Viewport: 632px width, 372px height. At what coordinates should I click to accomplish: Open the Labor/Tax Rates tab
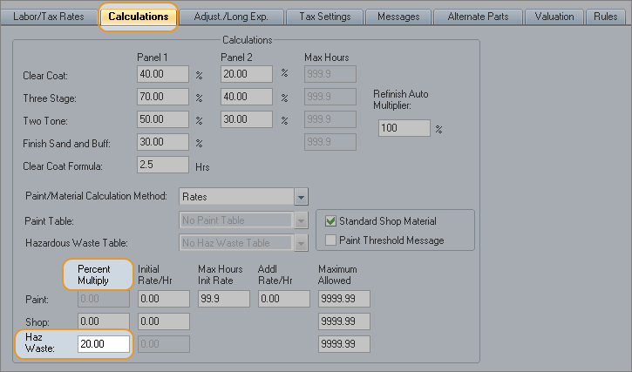[49, 17]
